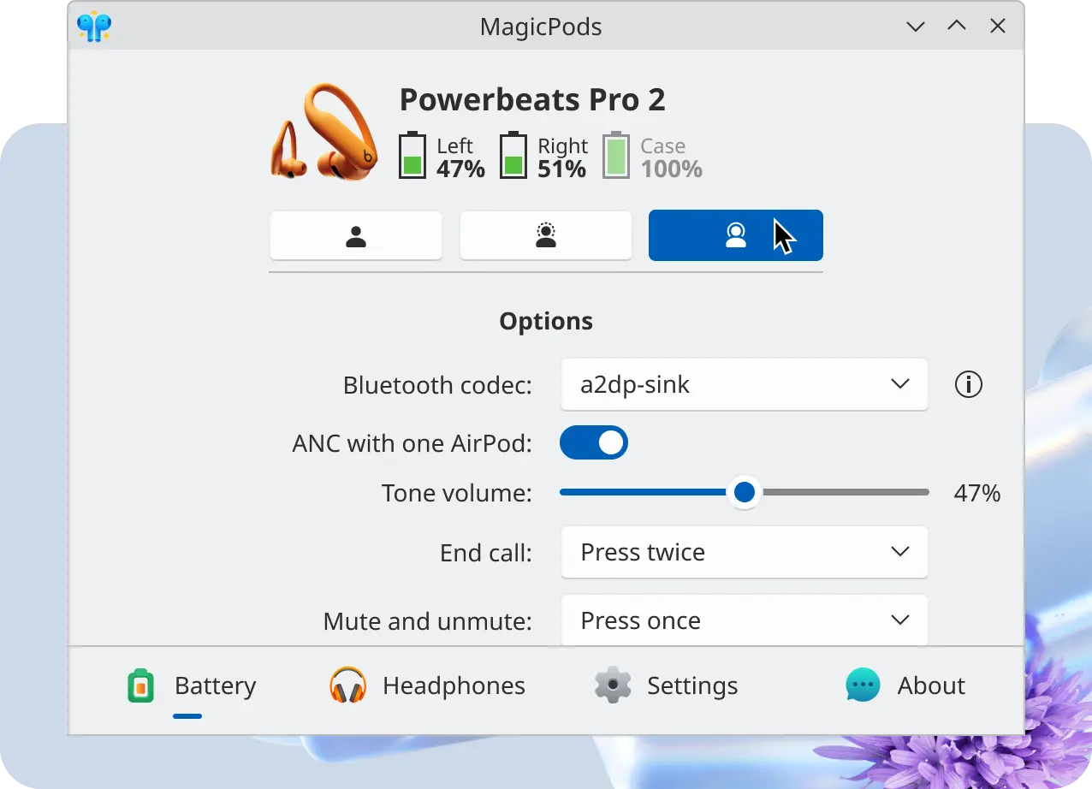
Task: Click the upward chevron in title bar
Action: [x=957, y=27]
